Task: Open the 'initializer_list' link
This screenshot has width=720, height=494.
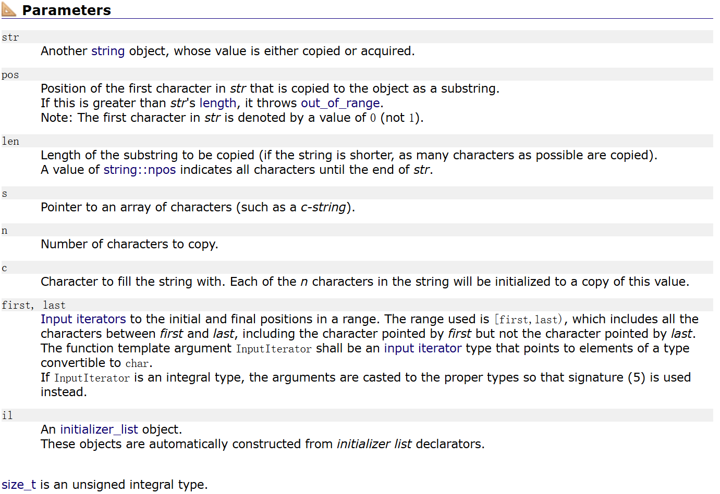Action: tap(99, 429)
